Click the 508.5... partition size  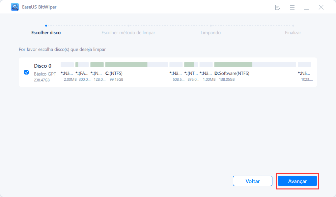pos(179,79)
